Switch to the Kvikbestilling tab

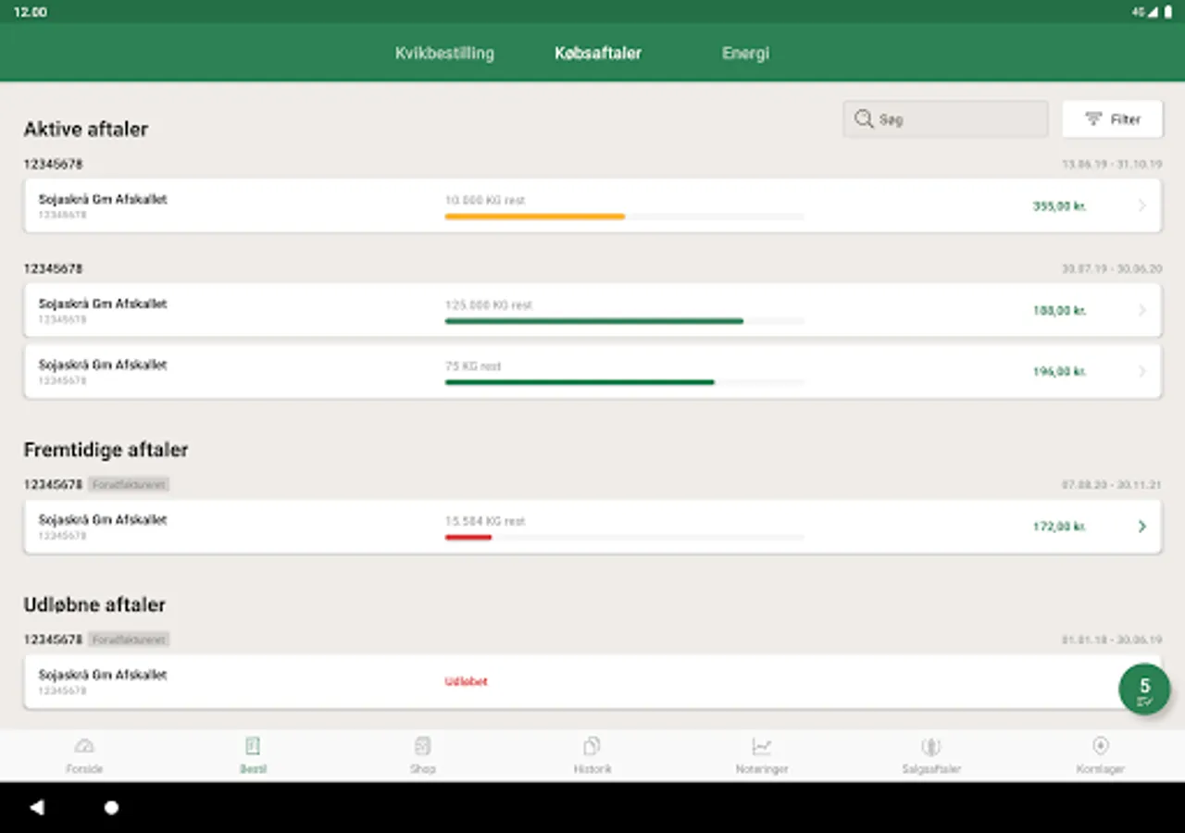point(444,54)
